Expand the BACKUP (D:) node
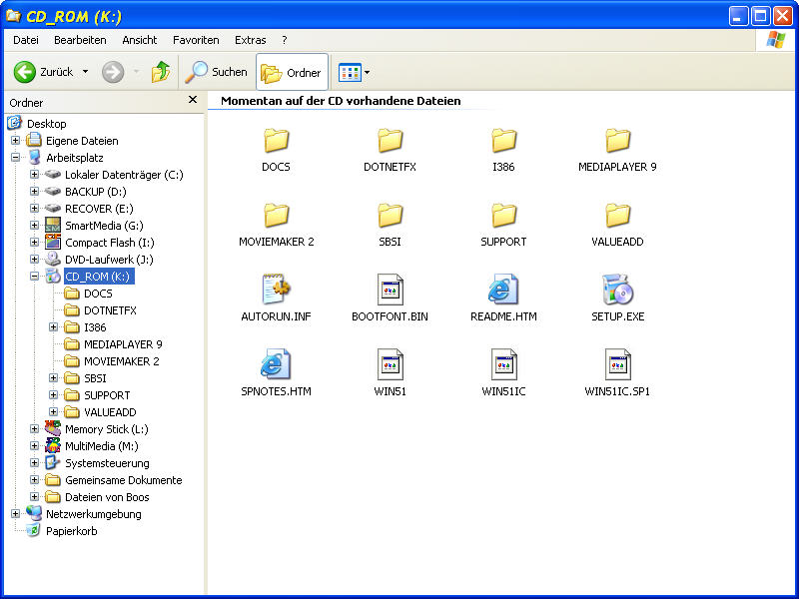799x599 pixels. pos(34,191)
